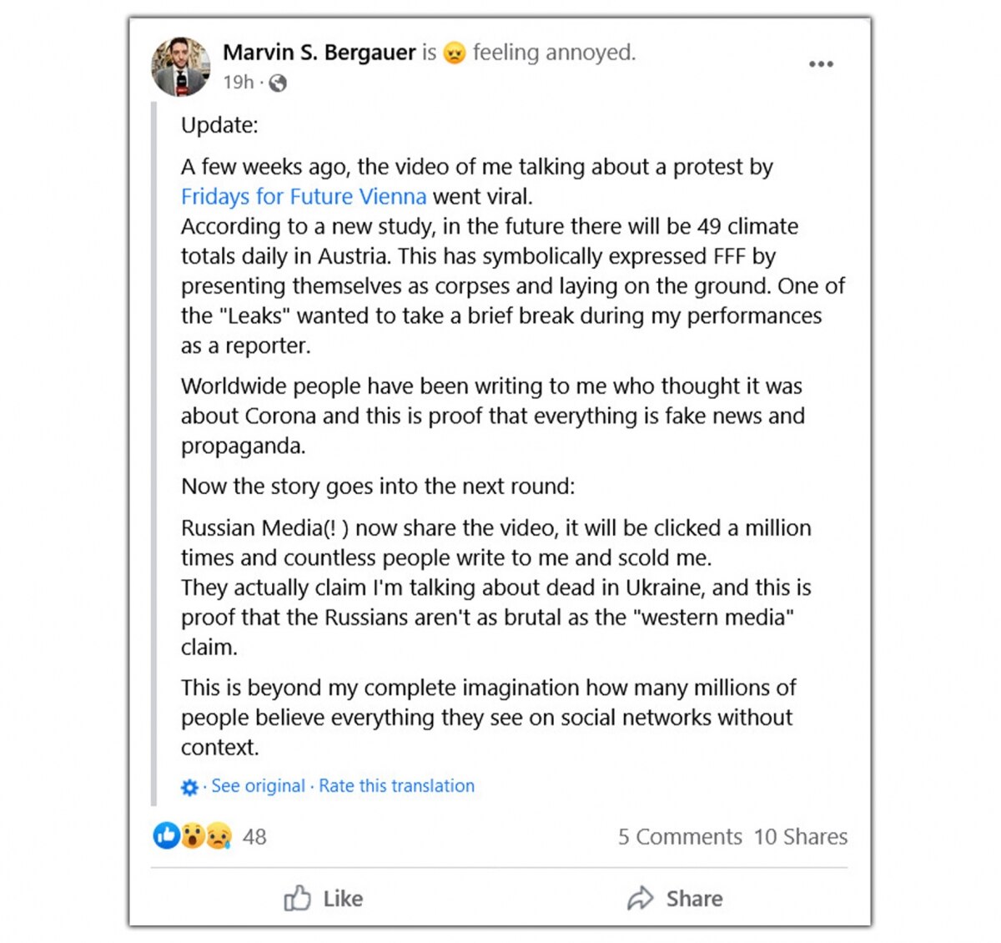Click the crying face reaction icon
This screenshot has height=943, width=1001.
click(x=219, y=835)
